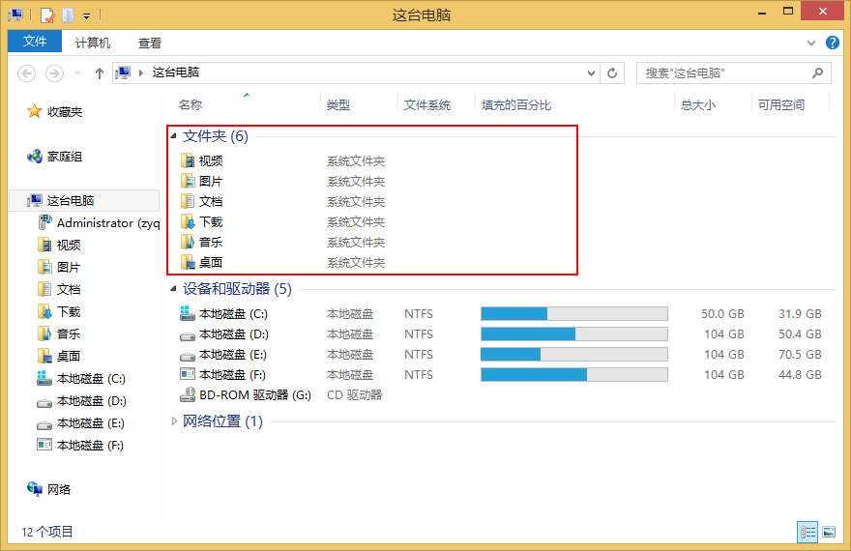The width and height of the screenshot is (851, 551).
Task: Go up one level with the Up arrow
Action: [100, 73]
